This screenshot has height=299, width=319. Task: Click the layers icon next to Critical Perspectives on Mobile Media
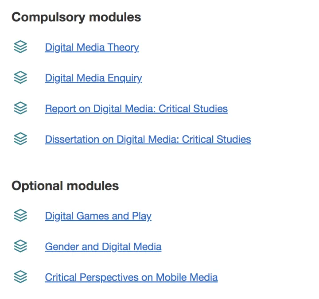point(20,276)
